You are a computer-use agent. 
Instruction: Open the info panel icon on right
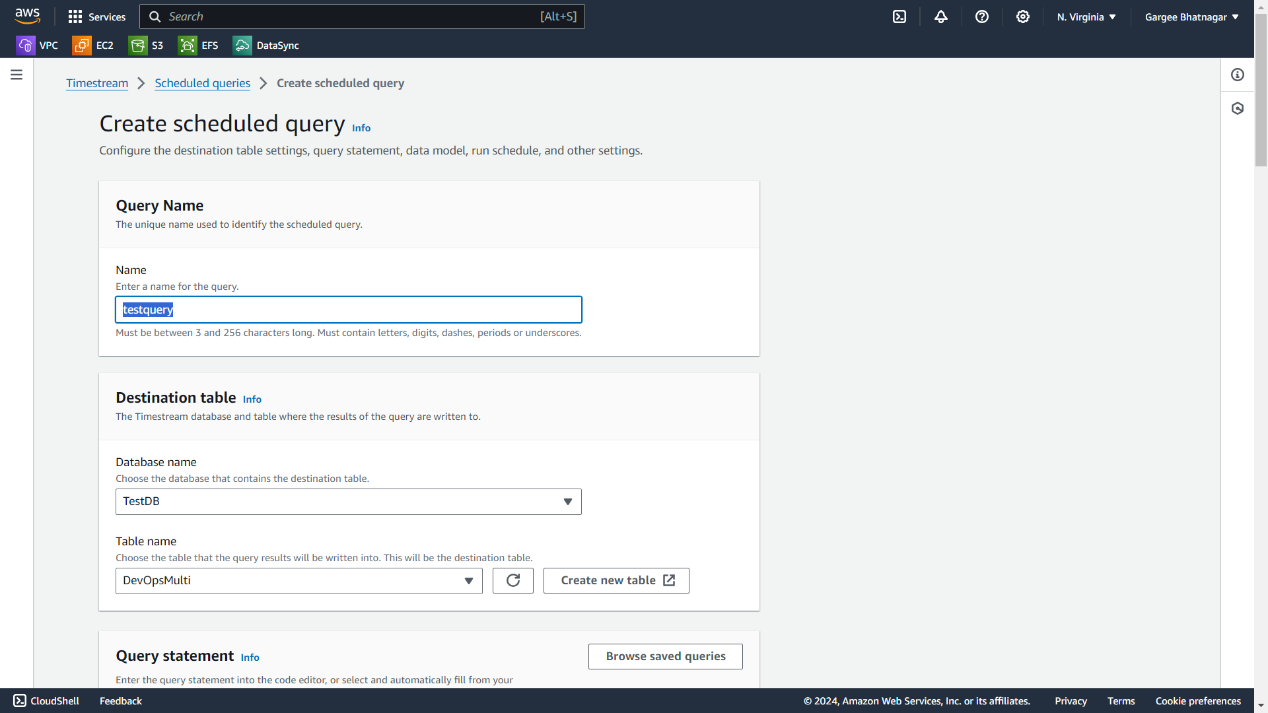pos(1238,75)
